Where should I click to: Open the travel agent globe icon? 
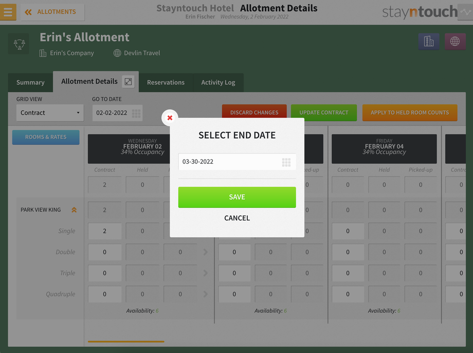click(455, 41)
